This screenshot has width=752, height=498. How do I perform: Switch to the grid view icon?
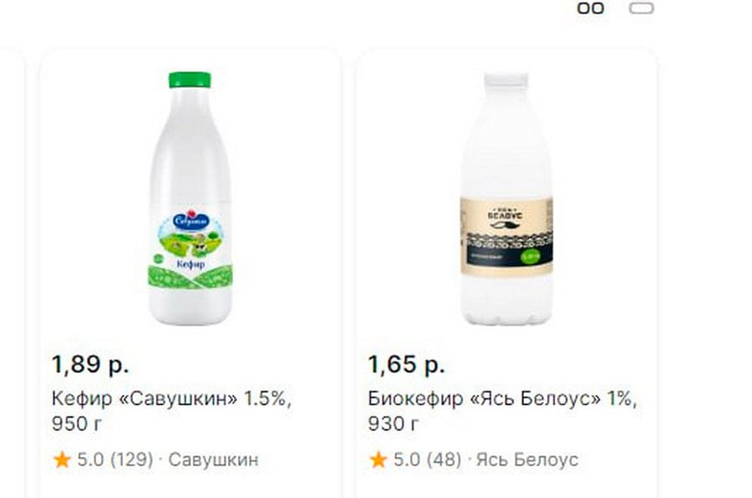pos(590,8)
